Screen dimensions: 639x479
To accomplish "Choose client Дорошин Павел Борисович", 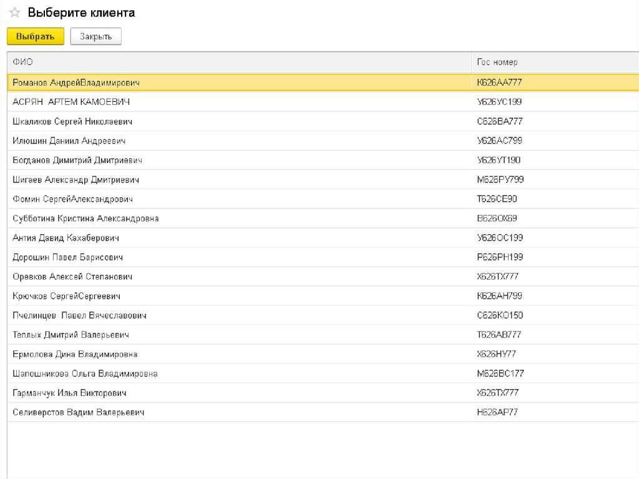I will (x=67, y=257).
